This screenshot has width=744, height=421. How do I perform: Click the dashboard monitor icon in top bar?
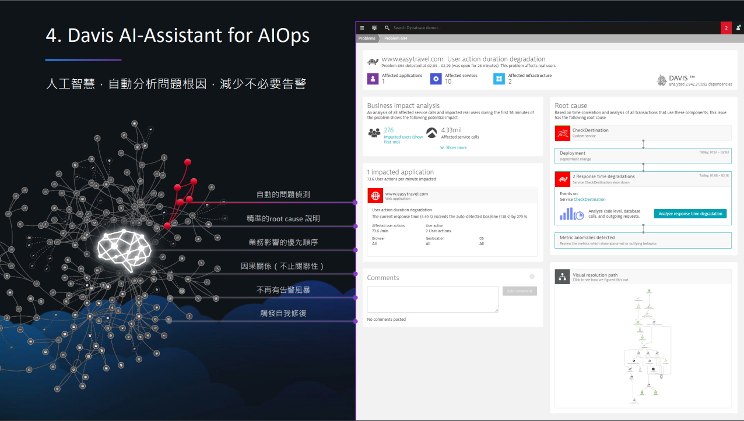(374, 27)
